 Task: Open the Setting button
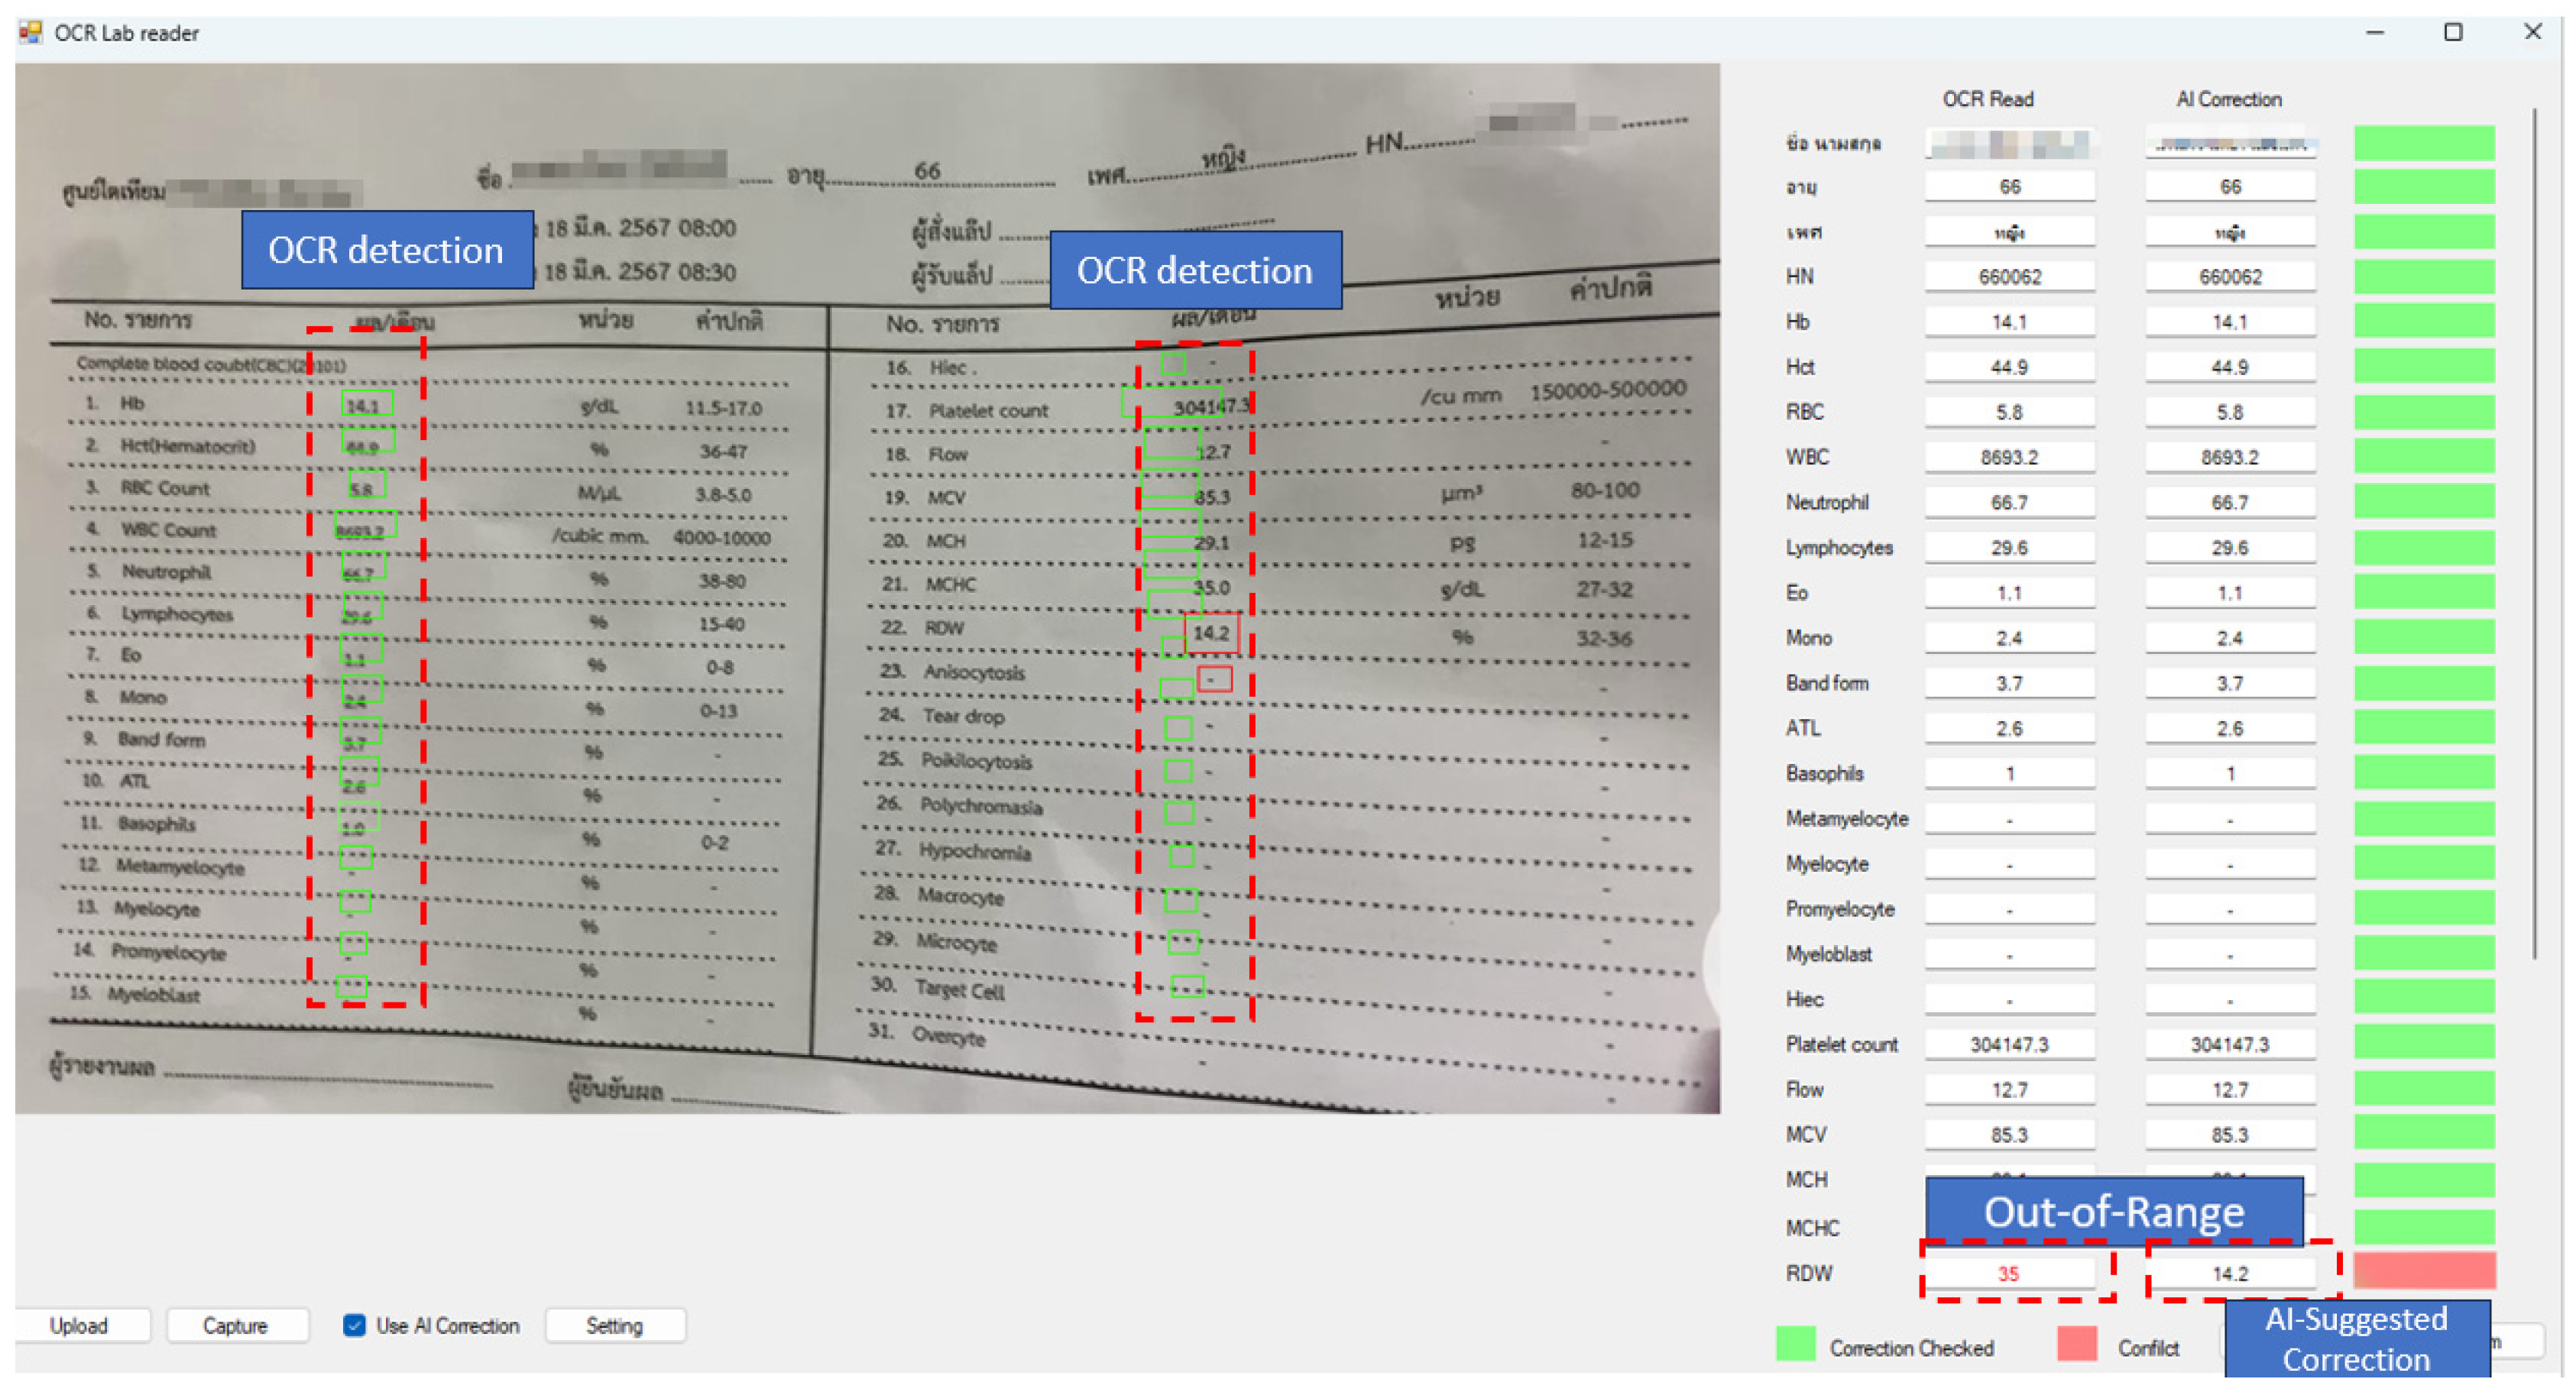pos(614,1325)
